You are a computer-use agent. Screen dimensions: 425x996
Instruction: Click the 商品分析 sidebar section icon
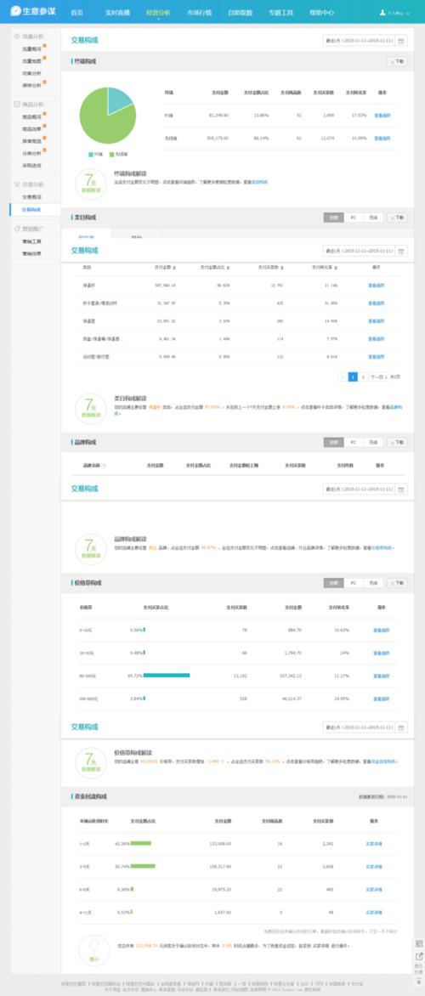point(16,105)
